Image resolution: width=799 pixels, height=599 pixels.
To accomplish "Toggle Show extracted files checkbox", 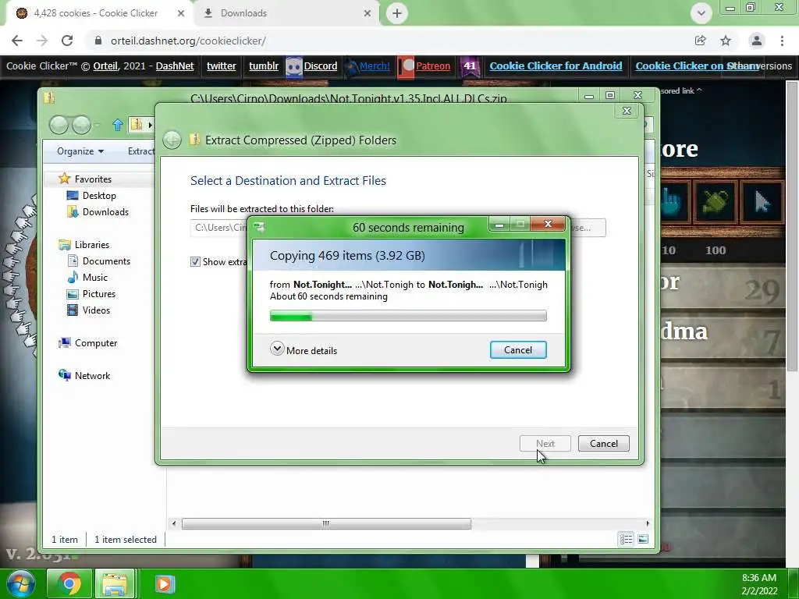I will click(195, 262).
